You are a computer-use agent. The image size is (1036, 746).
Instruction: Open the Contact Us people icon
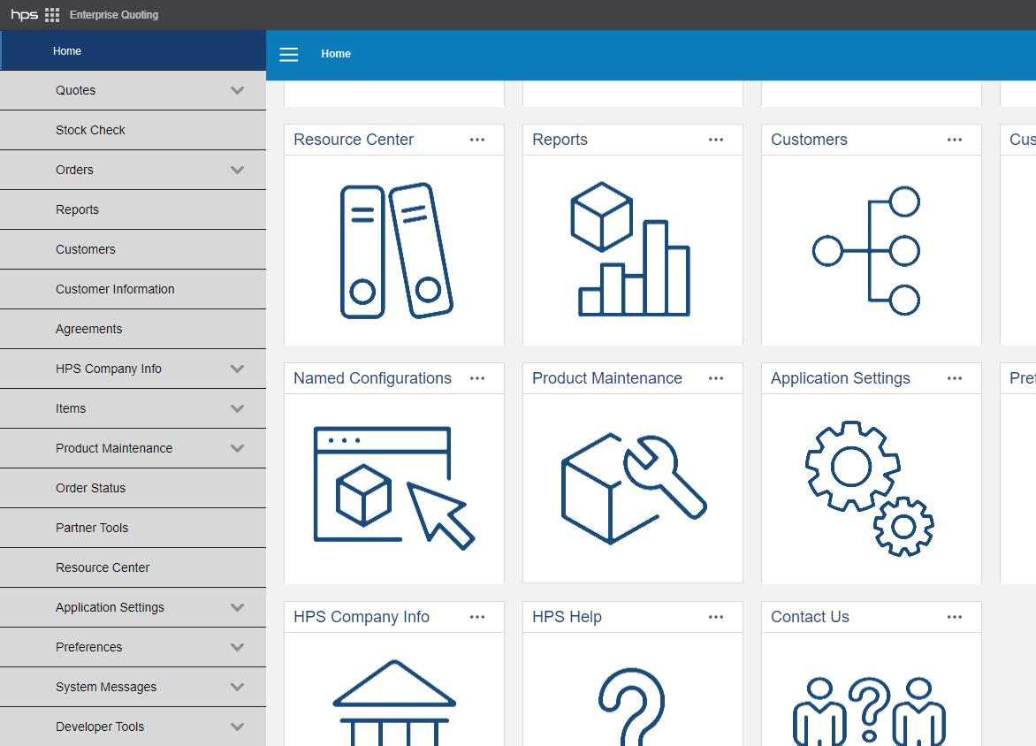point(870,711)
